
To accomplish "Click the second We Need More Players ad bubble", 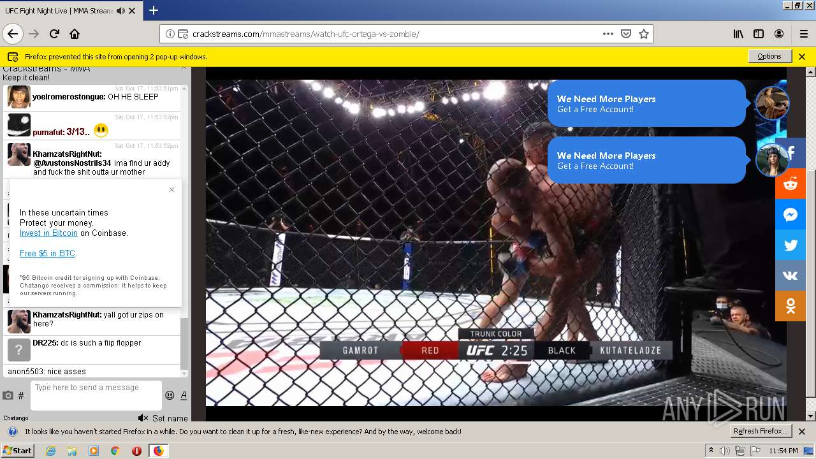I will (646, 160).
